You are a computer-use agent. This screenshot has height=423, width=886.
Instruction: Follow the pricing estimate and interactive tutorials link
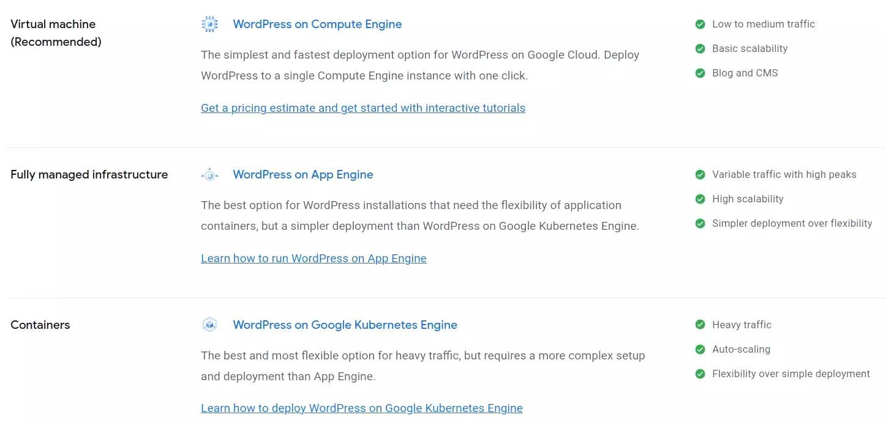point(363,108)
